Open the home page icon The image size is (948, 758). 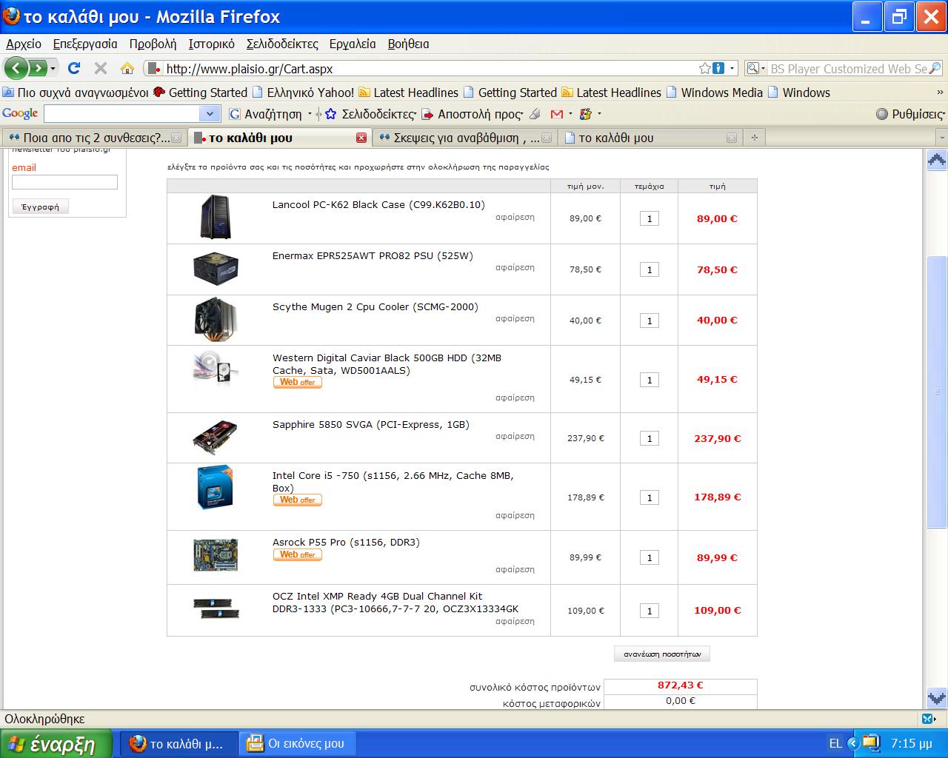[127, 68]
